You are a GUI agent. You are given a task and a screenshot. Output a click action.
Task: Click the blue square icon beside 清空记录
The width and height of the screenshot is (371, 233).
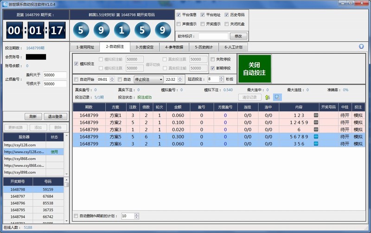coord(277,97)
